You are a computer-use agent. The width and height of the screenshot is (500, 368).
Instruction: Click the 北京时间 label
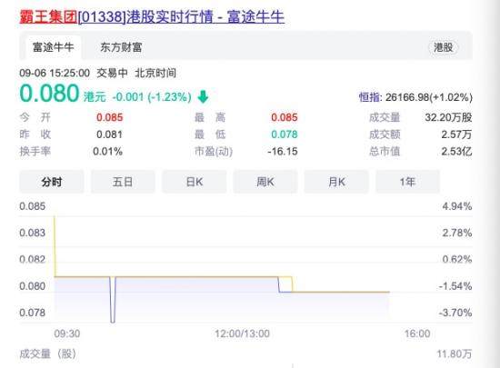tap(155, 73)
